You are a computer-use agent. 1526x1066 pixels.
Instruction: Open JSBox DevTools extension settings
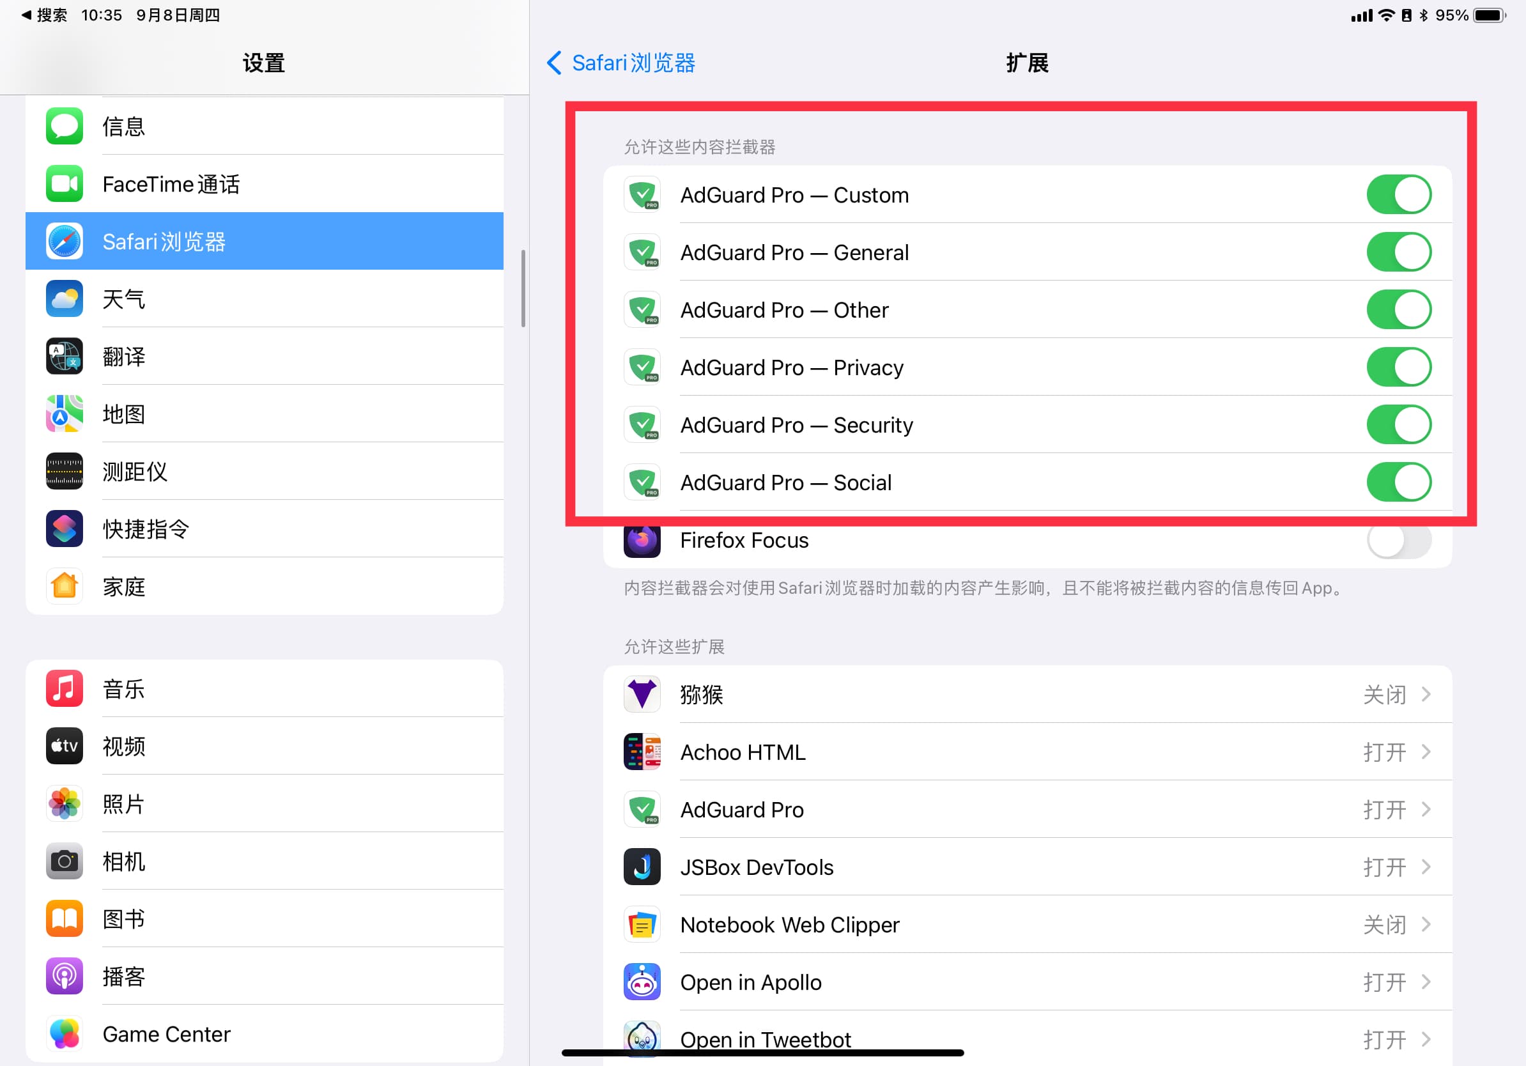[1028, 867]
